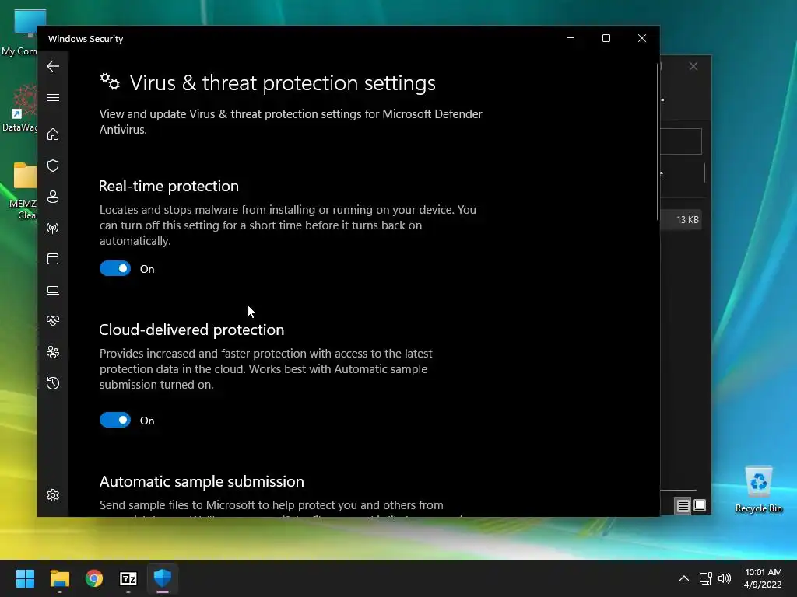Go back using the arrow in Windows Security
Image resolution: width=797 pixels, height=597 pixels.
[x=53, y=66]
